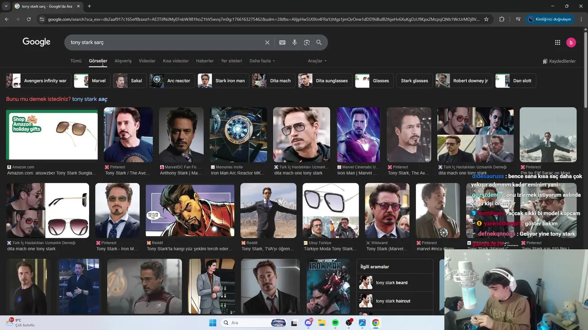Click 'Türkiye Moda Tony Stark...' caption
The image size is (588, 330).
click(330, 249)
